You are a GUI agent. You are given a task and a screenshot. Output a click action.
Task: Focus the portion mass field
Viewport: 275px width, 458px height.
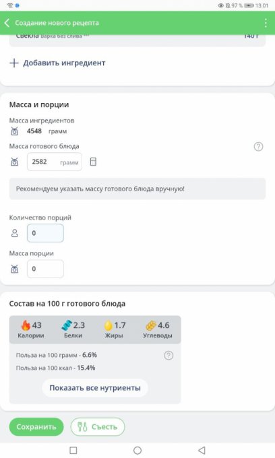[x=45, y=269]
